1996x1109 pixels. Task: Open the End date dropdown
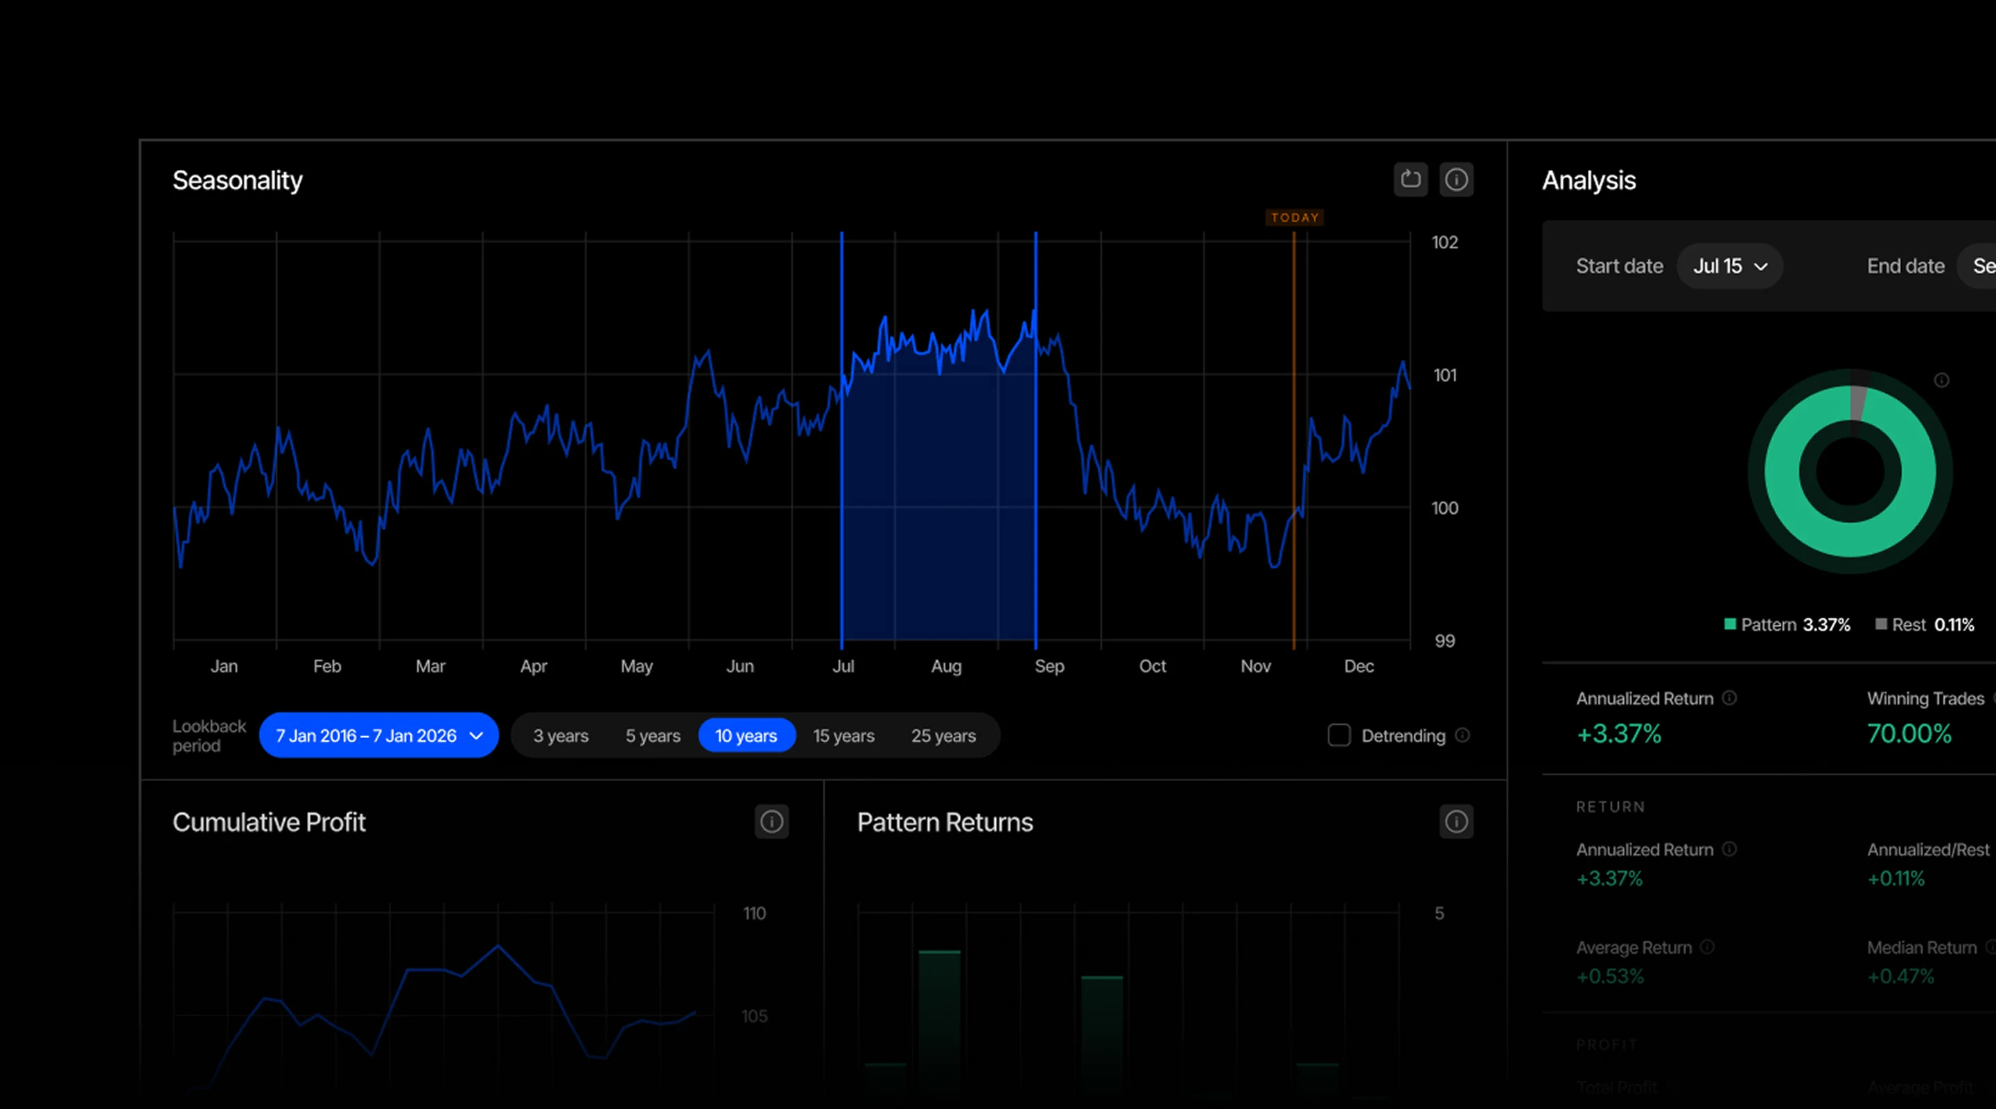pyautogui.click(x=1977, y=266)
